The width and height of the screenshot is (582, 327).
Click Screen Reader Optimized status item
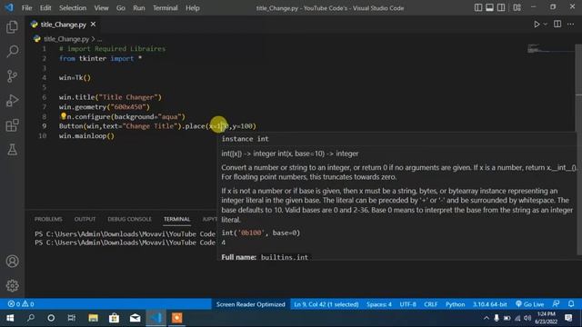click(x=251, y=304)
